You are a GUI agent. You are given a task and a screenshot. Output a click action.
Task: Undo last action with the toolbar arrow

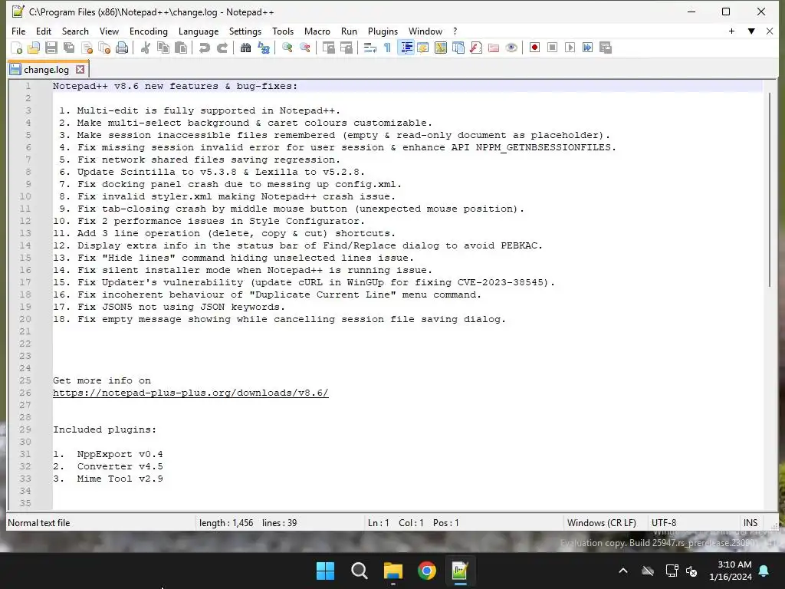point(204,48)
